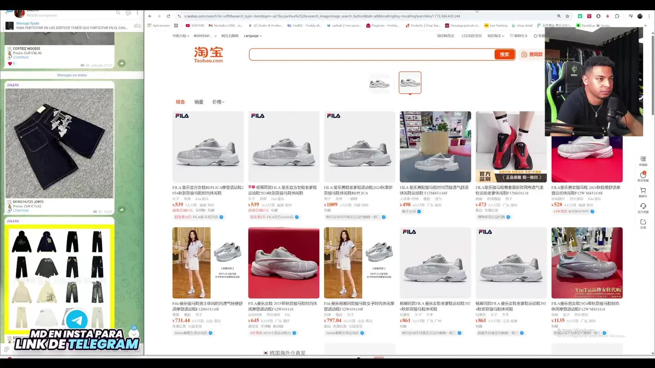Select the 销量 sales sort tab
The image size is (655, 368).
click(199, 102)
